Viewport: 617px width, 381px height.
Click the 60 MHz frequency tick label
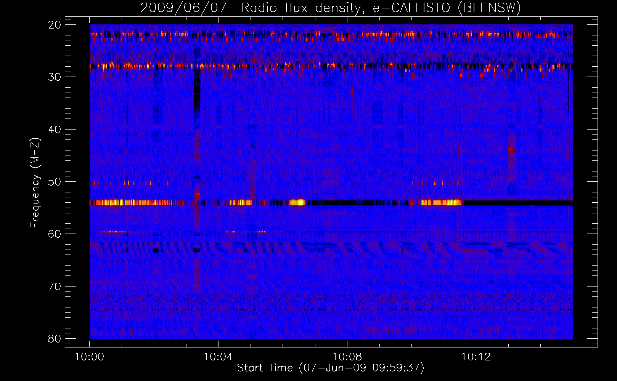pyautogui.click(x=55, y=234)
